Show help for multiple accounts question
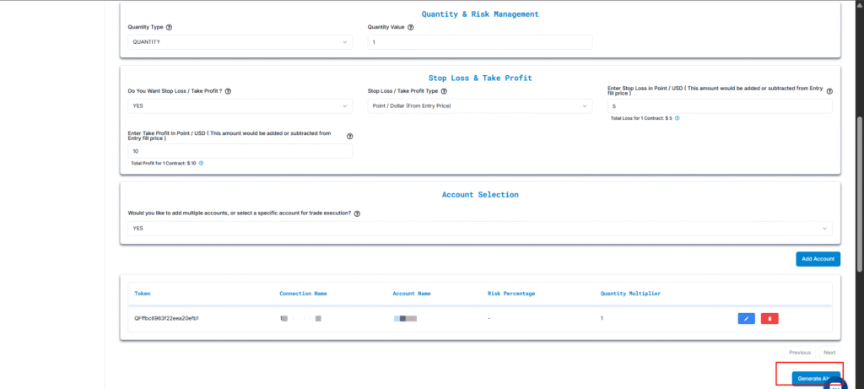The image size is (864, 389). point(357,213)
